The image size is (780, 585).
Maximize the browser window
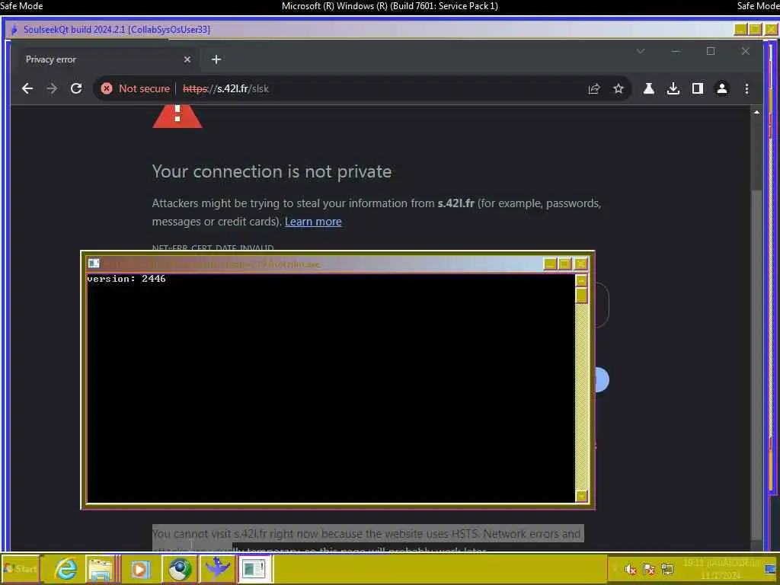point(711,51)
